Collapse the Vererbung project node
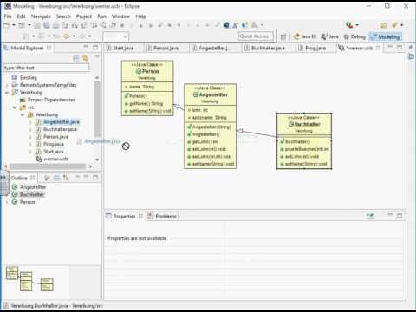Screen dimensions: 416x312 [7, 93]
